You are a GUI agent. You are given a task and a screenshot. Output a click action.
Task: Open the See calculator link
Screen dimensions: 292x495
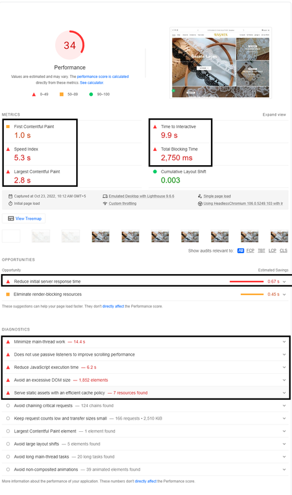92,83
